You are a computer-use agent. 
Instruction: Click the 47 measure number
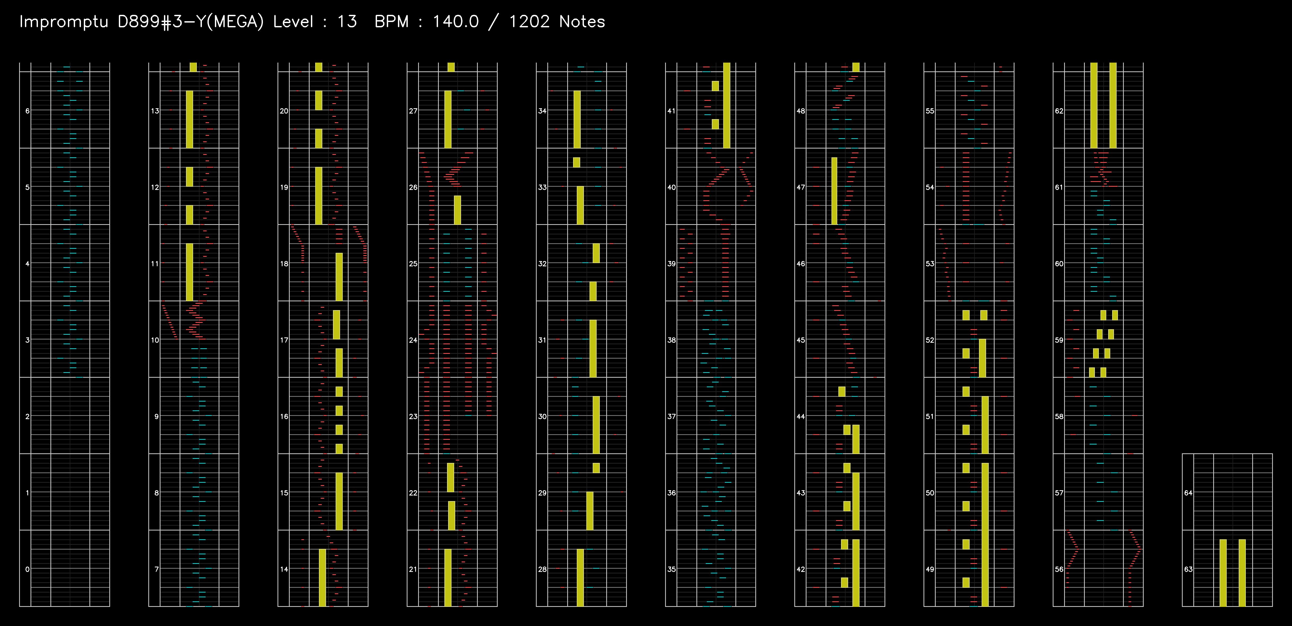click(800, 187)
